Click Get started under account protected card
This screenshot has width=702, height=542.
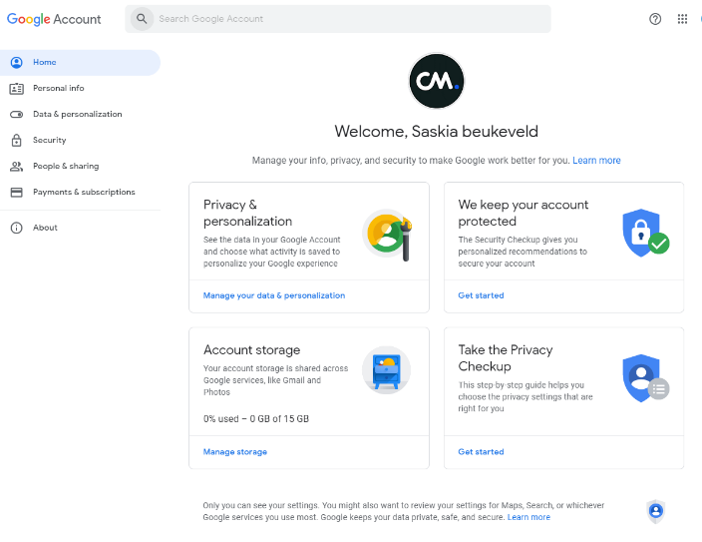(x=481, y=295)
